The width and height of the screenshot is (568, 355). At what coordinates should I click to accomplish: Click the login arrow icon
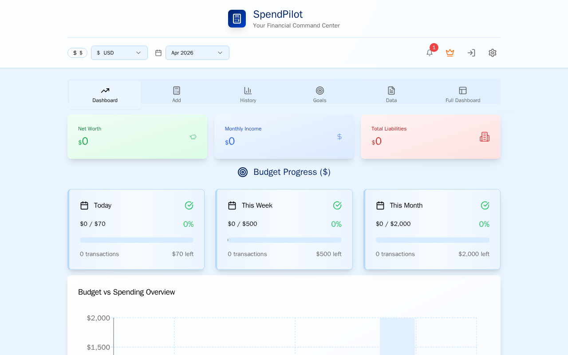pyautogui.click(x=471, y=53)
